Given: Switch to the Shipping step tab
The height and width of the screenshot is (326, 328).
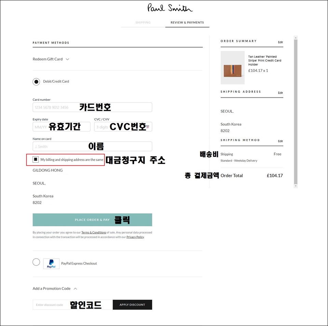Looking at the screenshot, I should coord(143,23).
